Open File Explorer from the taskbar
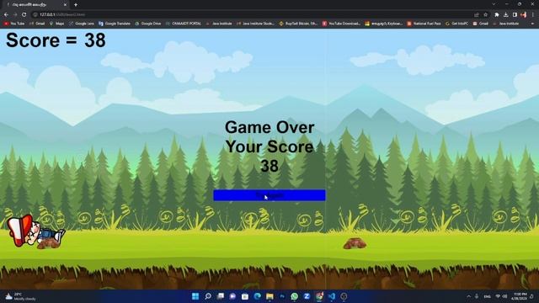Image resolution: width=539 pixels, height=303 pixels. [x=269, y=296]
